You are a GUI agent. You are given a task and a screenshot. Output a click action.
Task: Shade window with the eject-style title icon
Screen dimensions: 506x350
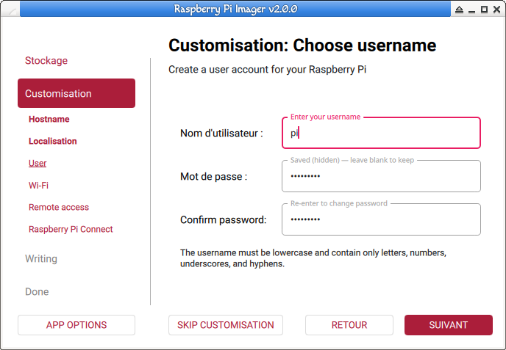459,10
